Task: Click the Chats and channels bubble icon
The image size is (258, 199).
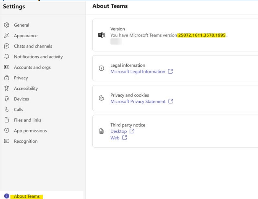Action: (x=7, y=46)
